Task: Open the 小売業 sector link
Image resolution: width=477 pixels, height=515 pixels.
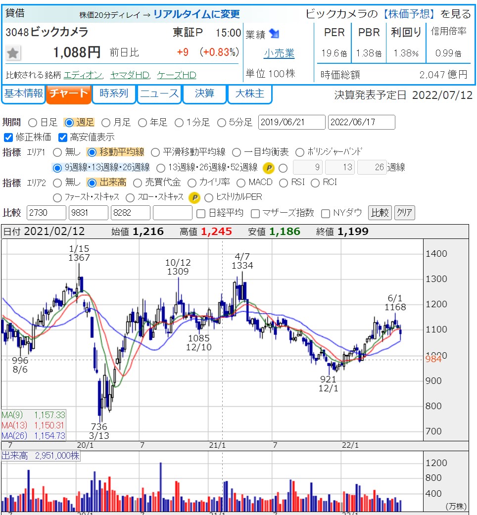Action: [x=279, y=53]
